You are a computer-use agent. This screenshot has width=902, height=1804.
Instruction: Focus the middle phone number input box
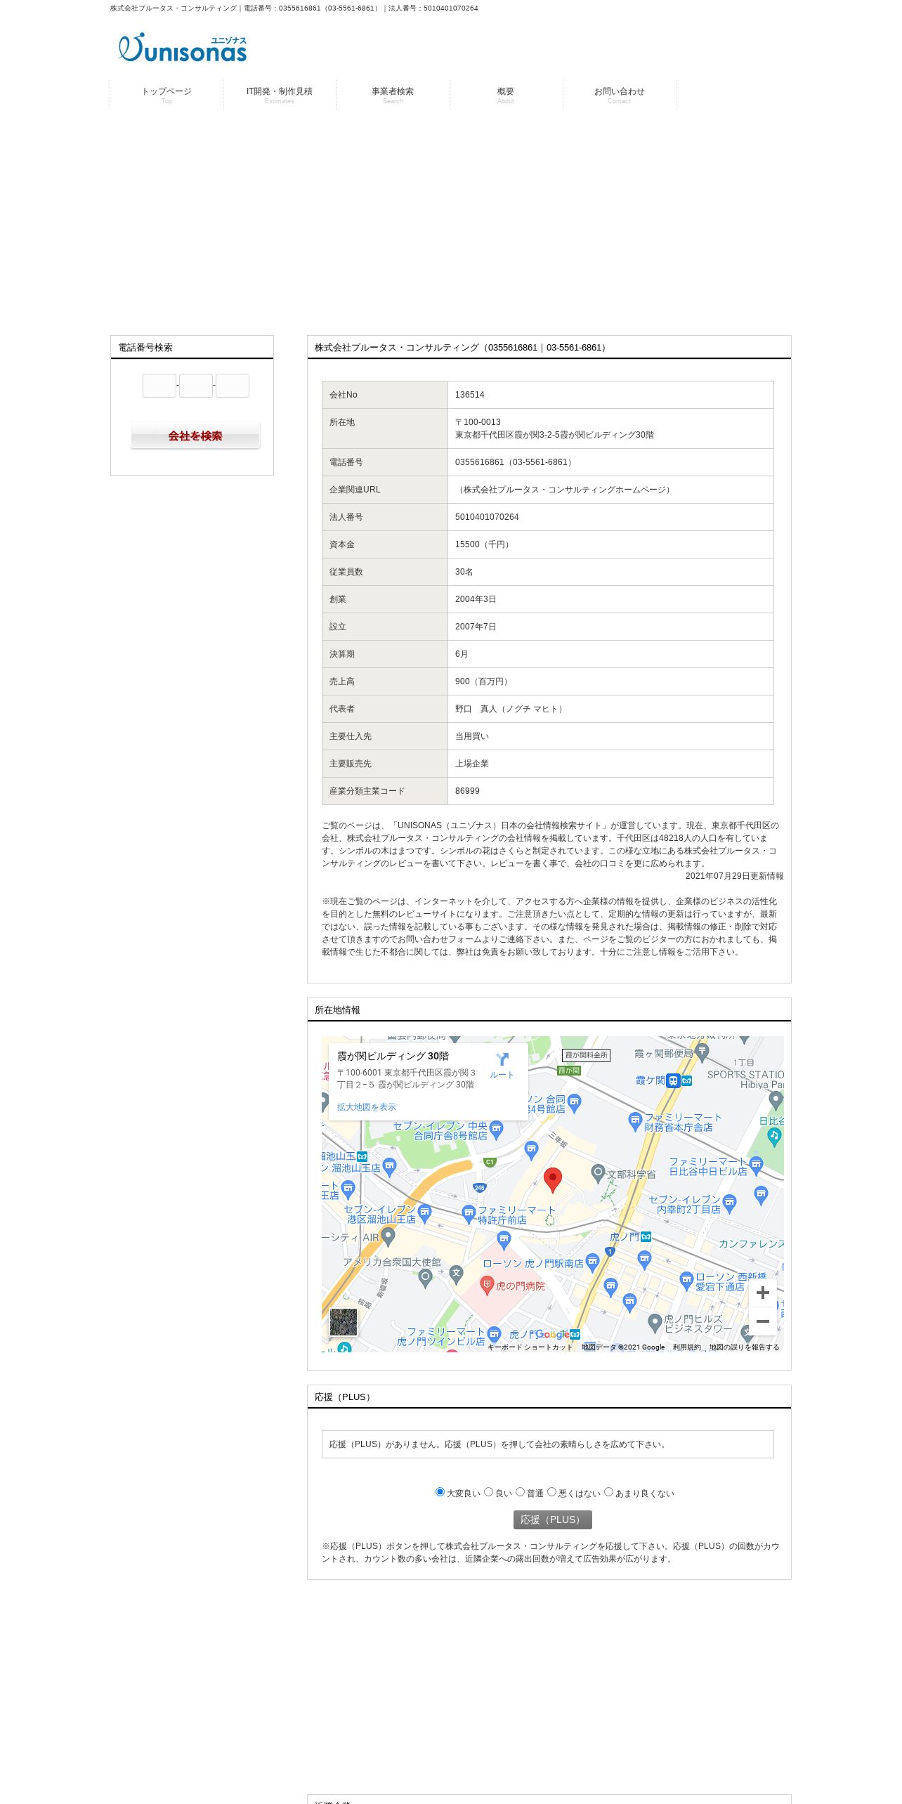point(196,386)
